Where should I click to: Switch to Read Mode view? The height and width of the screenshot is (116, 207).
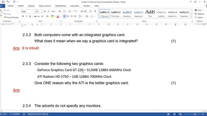[168, 114]
